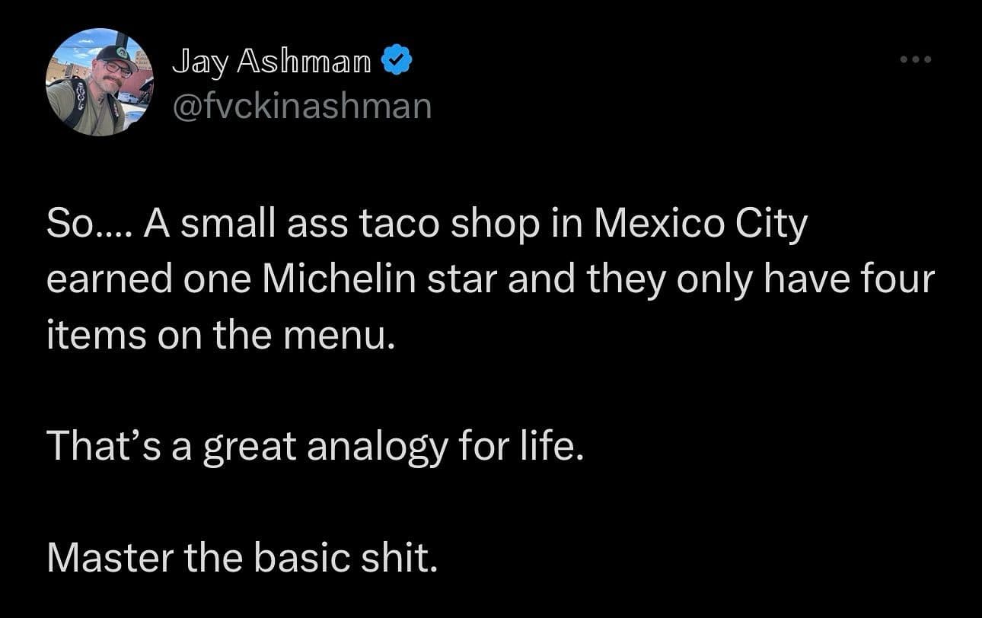982x618 pixels.
Task: Click the blue verified checkmark badge
Action: click(x=397, y=62)
